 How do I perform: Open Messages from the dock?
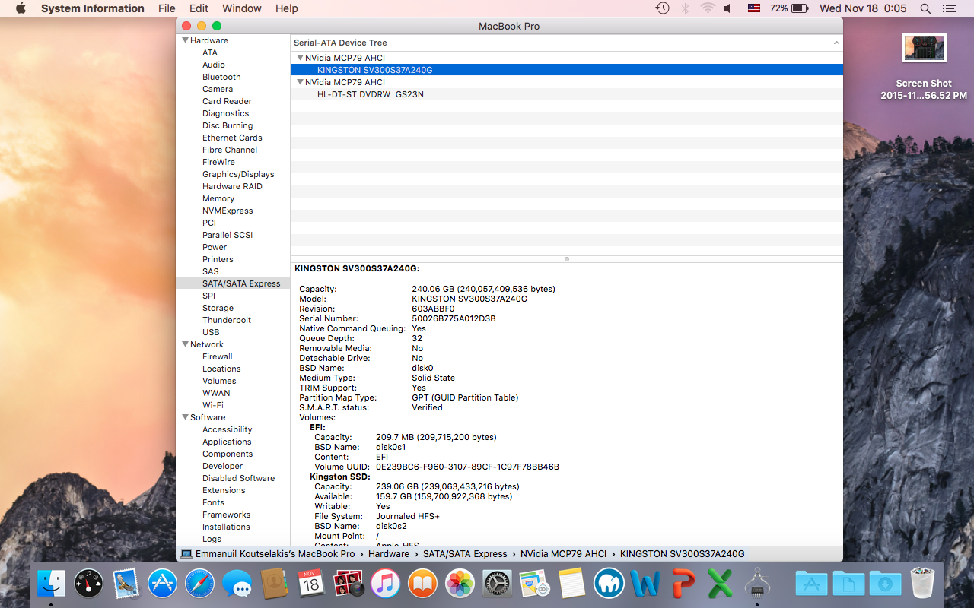[x=237, y=584]
